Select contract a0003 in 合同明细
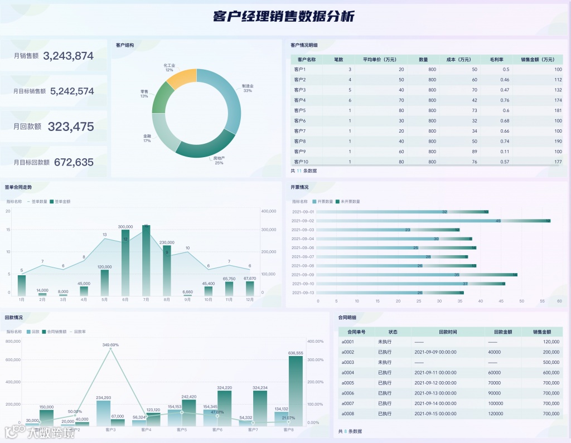 click(x=348, y=362)
